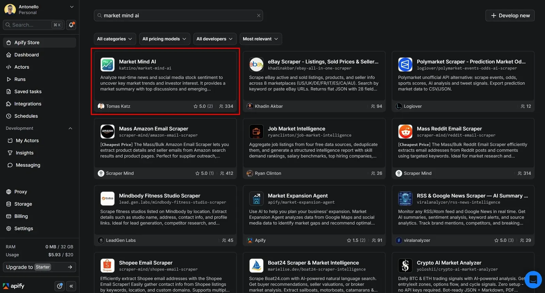The width and height of the screenshot is (545, 293).
Task: Open the chat support bubble icon
Action: pos(533,279)
